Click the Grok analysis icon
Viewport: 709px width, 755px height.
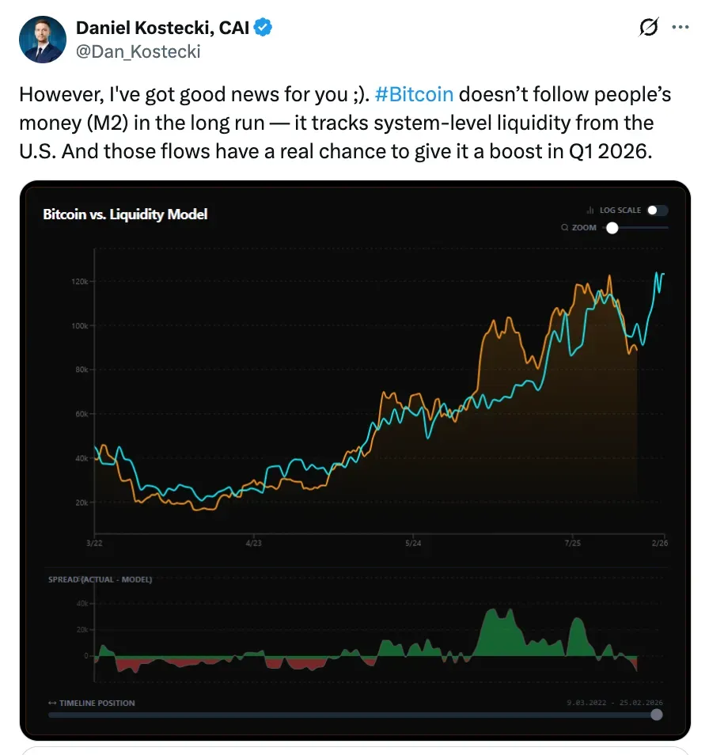coord(649,27)
